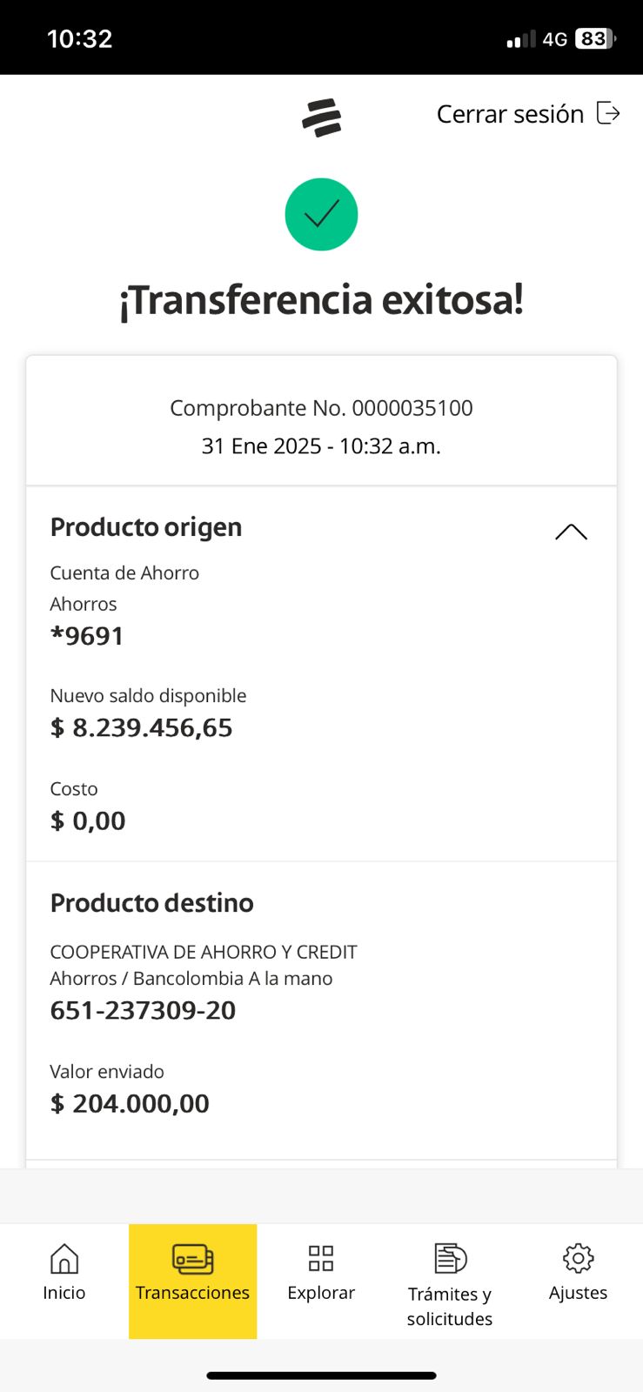Tap the Bancolombia logo at top
Screen dimensions: 643x1392
click(321, 117)
